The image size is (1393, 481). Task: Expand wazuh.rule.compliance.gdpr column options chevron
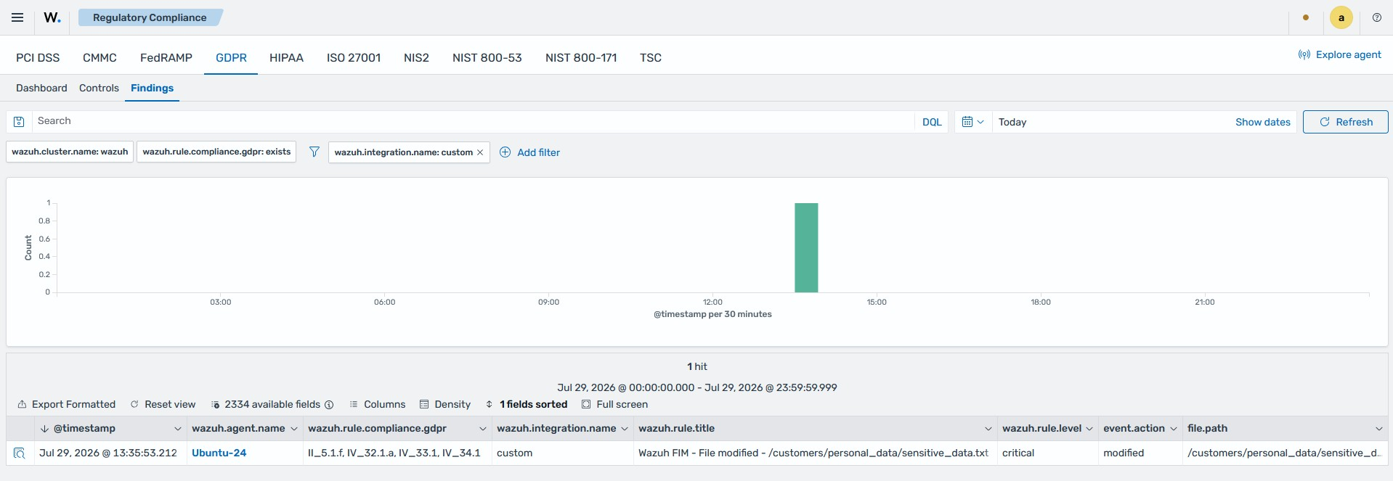pos(483,429)
